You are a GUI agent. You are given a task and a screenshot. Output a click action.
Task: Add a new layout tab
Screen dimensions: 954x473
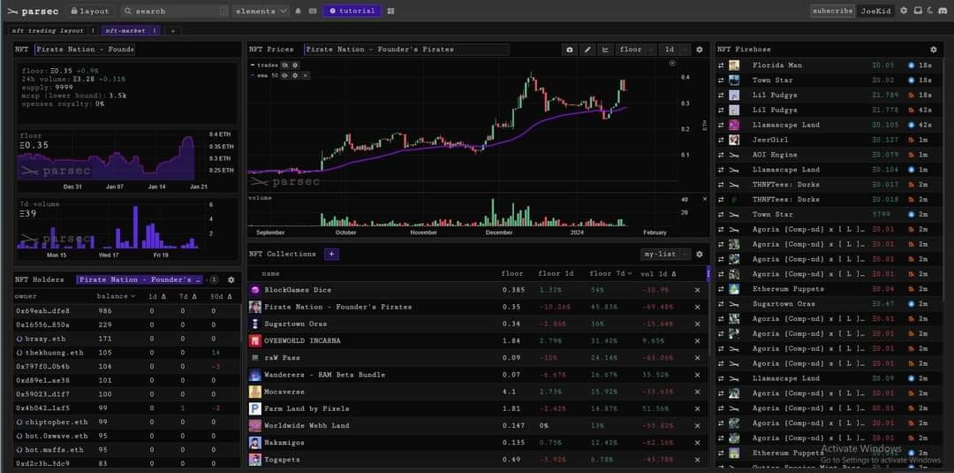coord(172,30)
